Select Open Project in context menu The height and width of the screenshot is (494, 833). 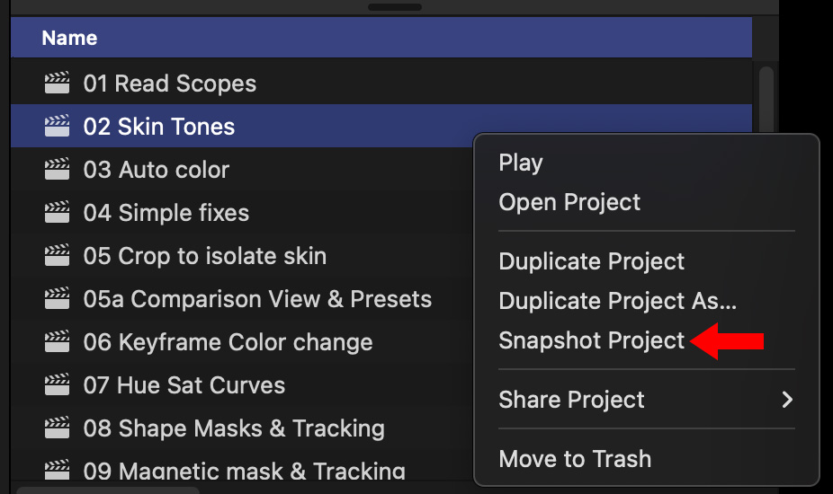(x=569, y=202)
